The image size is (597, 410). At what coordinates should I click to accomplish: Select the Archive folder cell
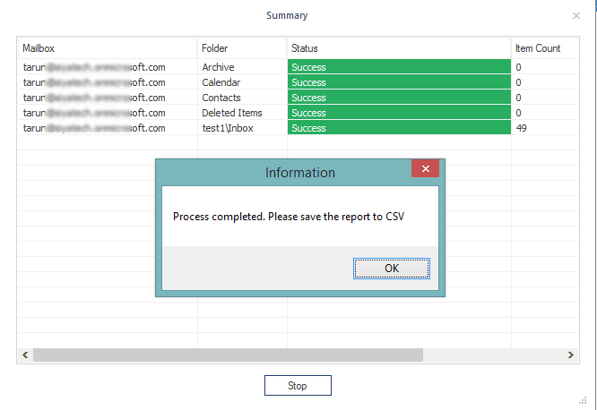[242, 67]
